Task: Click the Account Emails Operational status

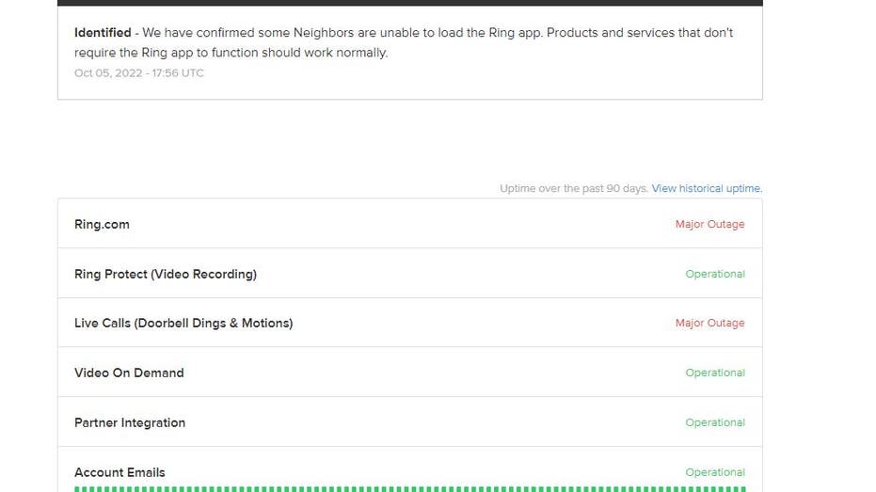Action: [x=715, y=472]
